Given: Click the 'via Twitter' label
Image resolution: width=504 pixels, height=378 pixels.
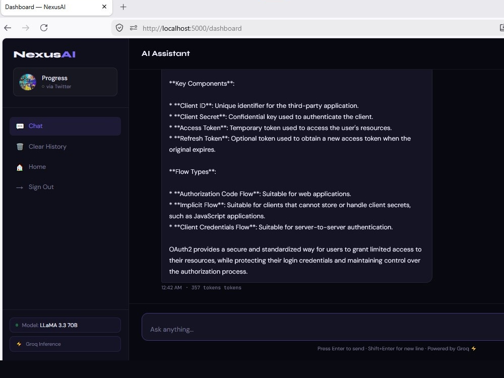Looking at the screenshot, I should [58, 87].
